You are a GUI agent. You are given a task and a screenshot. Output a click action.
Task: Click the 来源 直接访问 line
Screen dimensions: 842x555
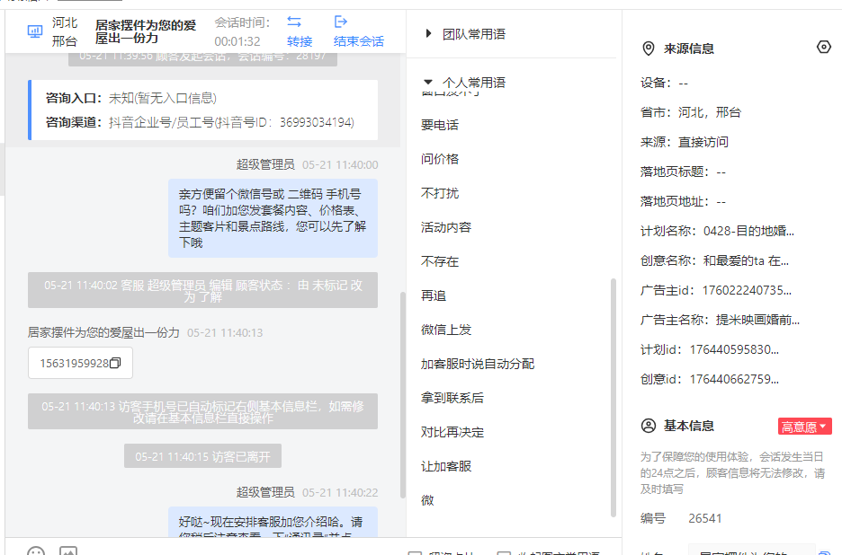tap(684, 142)
